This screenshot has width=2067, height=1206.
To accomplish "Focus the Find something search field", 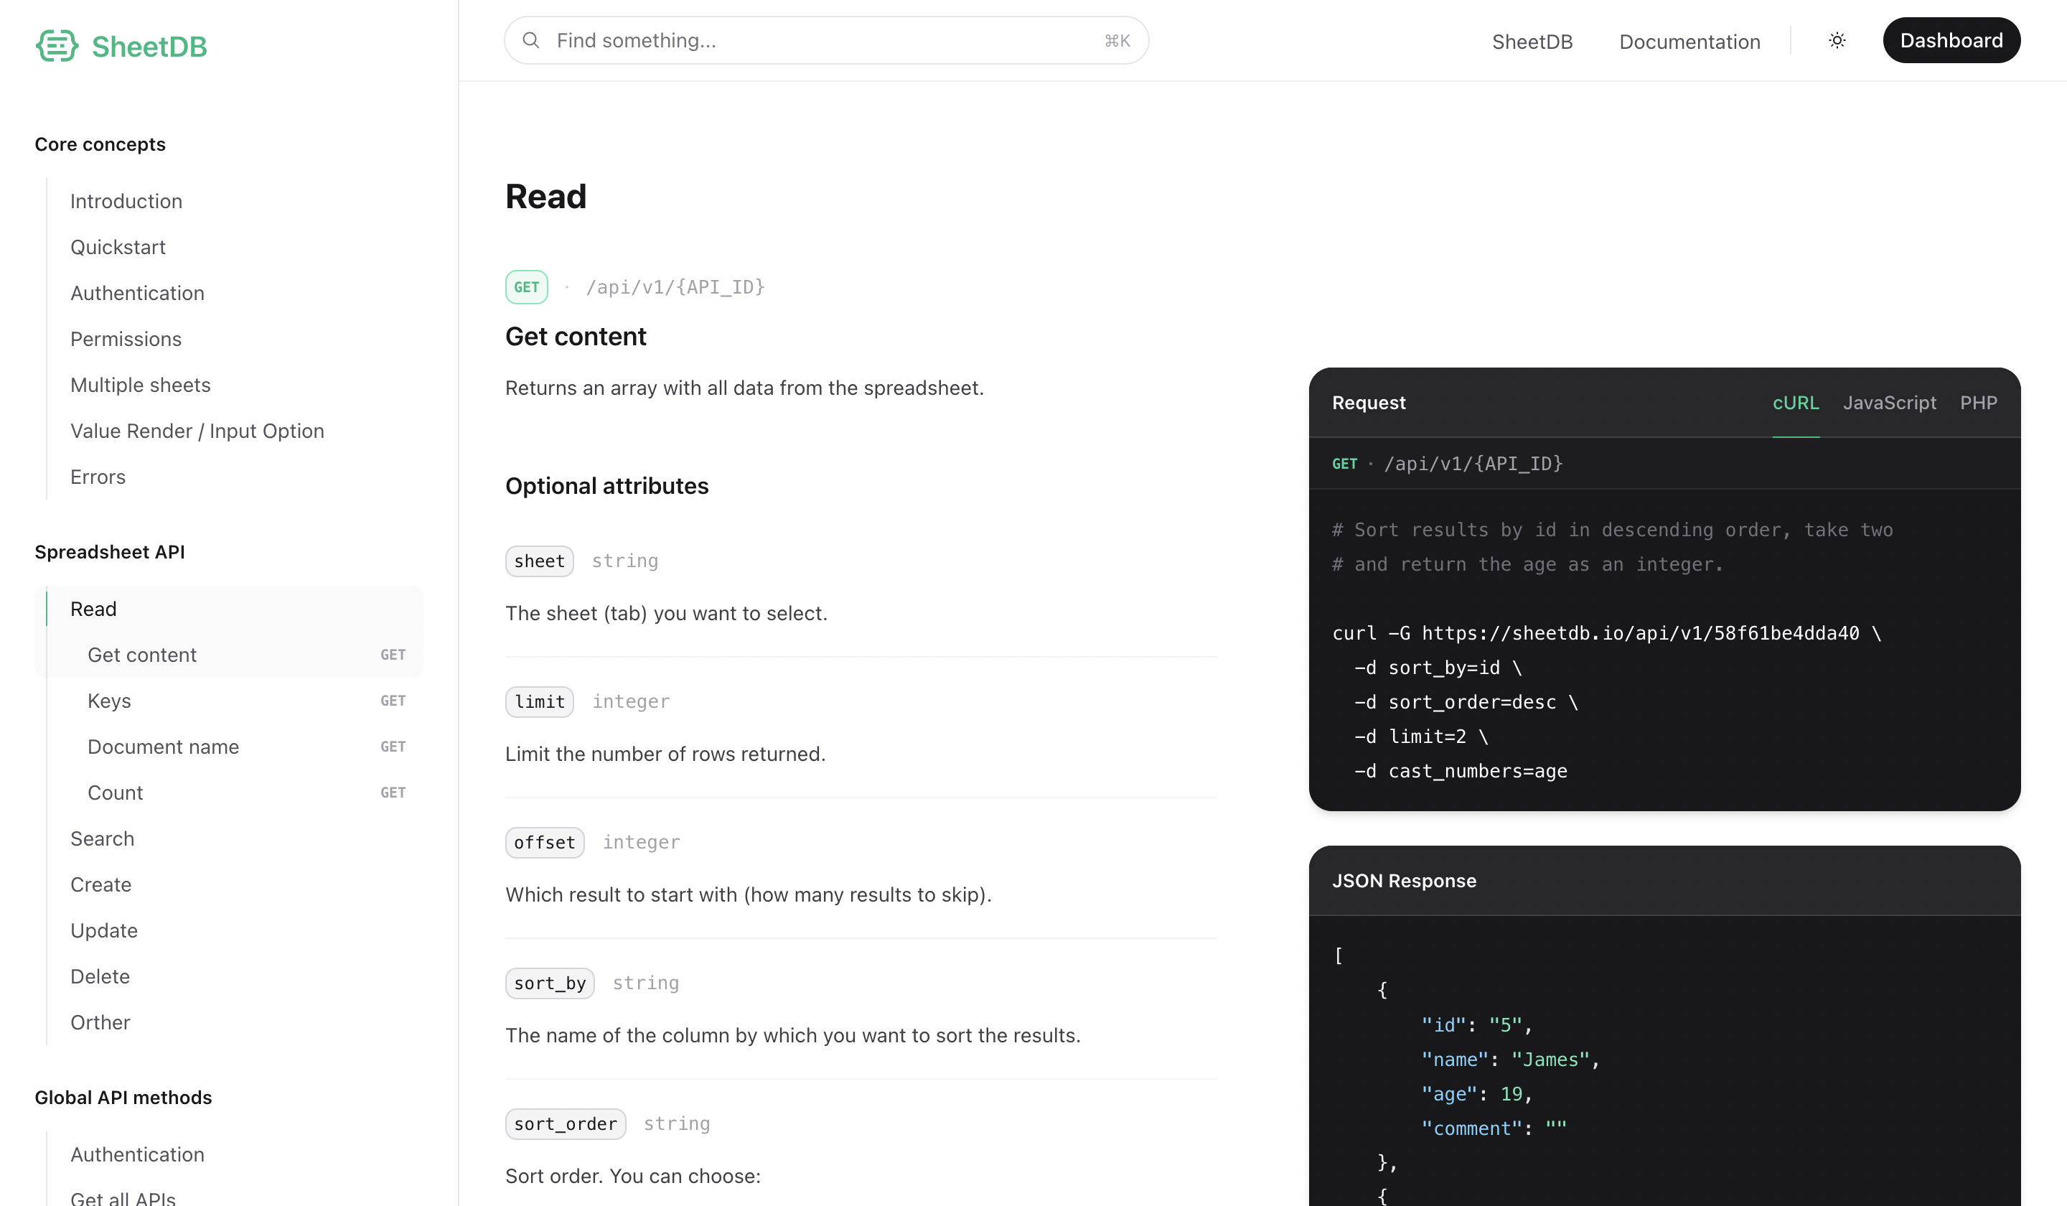I will point(826,40).
